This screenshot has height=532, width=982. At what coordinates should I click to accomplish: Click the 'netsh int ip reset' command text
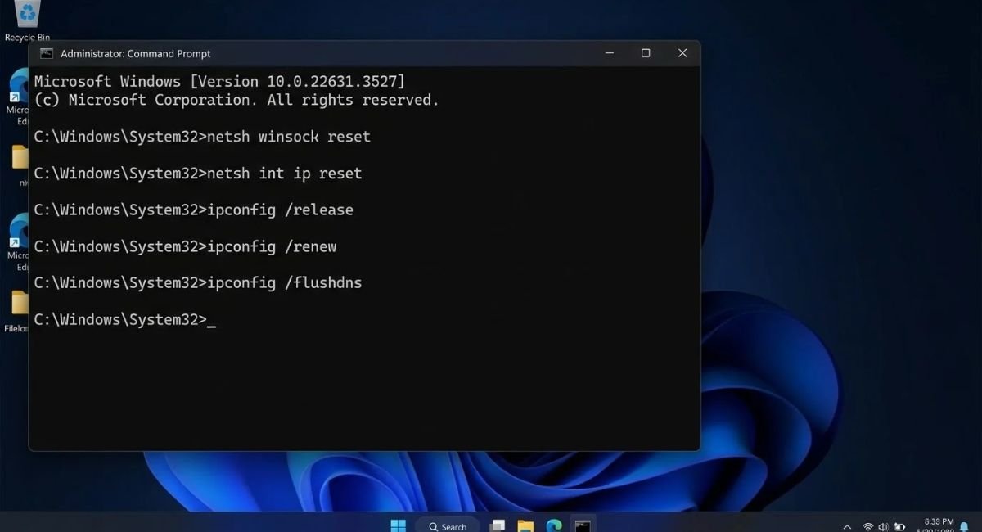pyautogui.click(x=285, y=174)
